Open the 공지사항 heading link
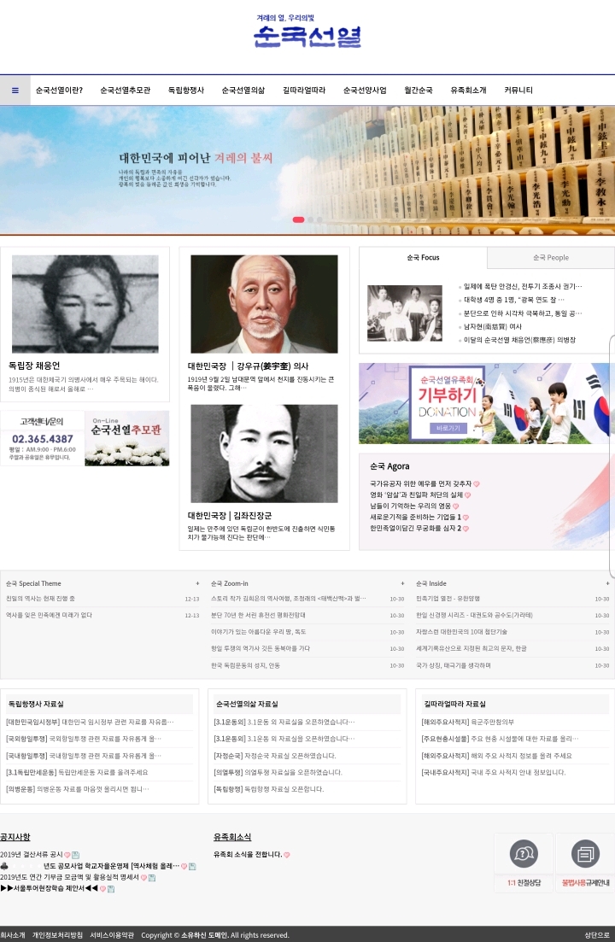The width and height of the screenshot is (615, 942). [x=15, y=837]
